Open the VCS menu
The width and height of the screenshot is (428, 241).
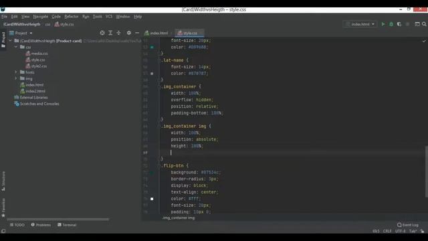coord(108,17)
